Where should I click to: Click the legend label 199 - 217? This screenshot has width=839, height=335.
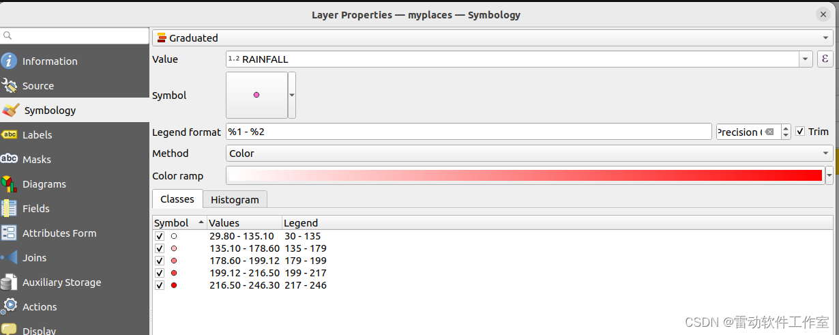click(x=306, y=273)
